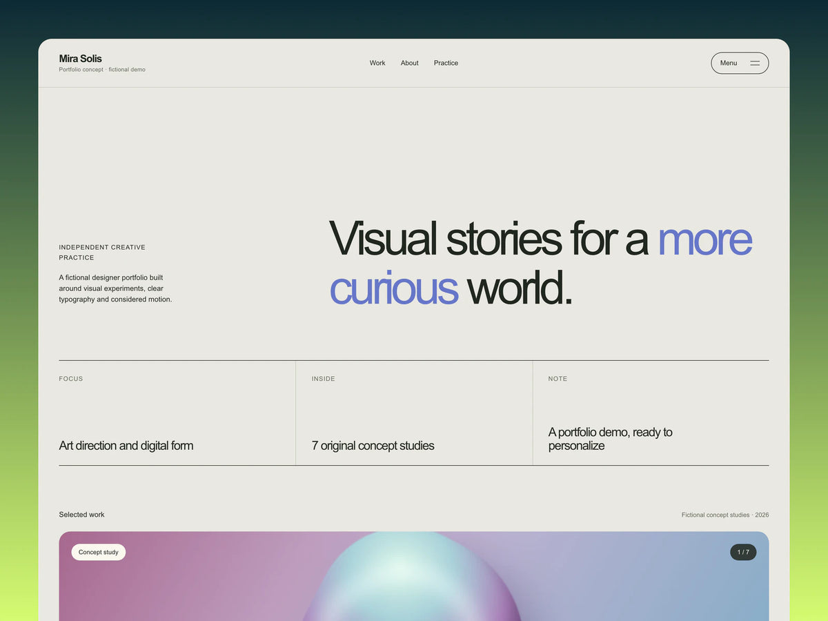The height and width of the screenshot is (621, 828).
Task: Click the 'FOCUS' label
Action: click(x=71, y=379)
